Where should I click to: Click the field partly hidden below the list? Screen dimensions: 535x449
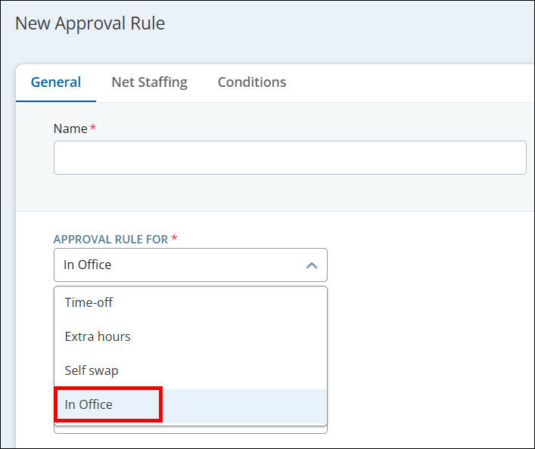(x=190, y=430)
